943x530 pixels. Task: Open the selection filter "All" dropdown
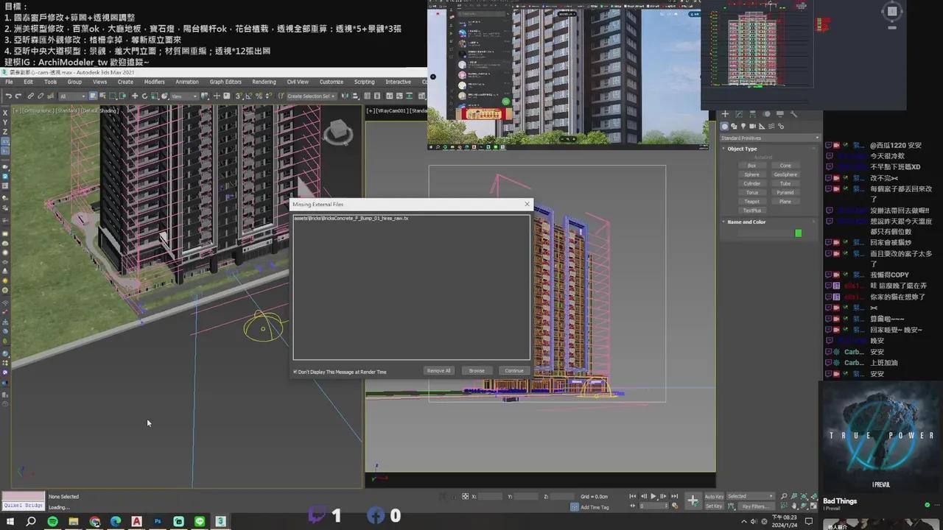(x=73, y=96)
